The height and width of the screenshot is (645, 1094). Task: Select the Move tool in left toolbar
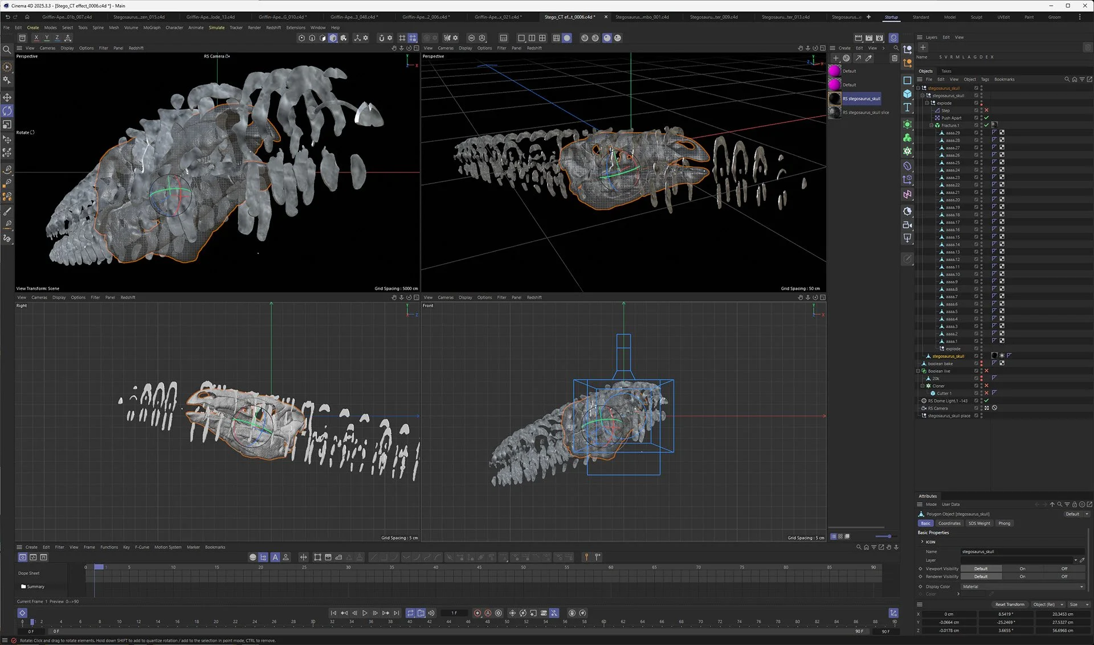[x=7, y=97]
